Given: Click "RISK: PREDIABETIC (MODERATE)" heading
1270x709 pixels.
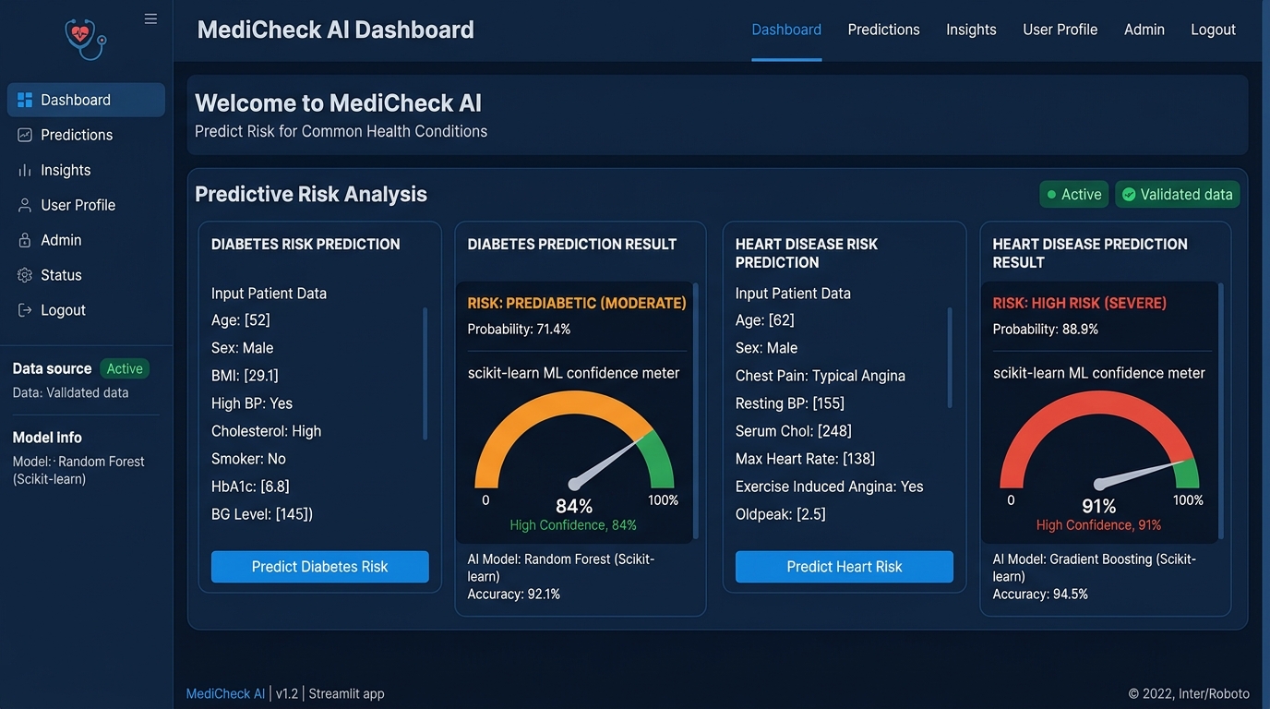Looking at the screenshot, I should (577, 303).
